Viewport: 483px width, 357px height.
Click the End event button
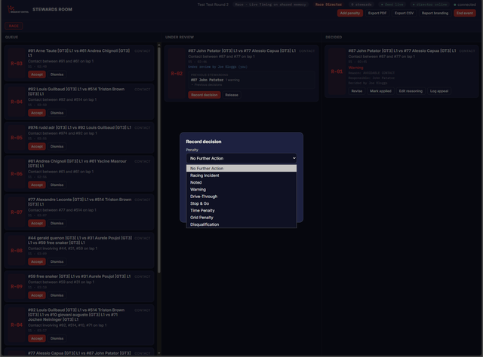tap(465, 13)
